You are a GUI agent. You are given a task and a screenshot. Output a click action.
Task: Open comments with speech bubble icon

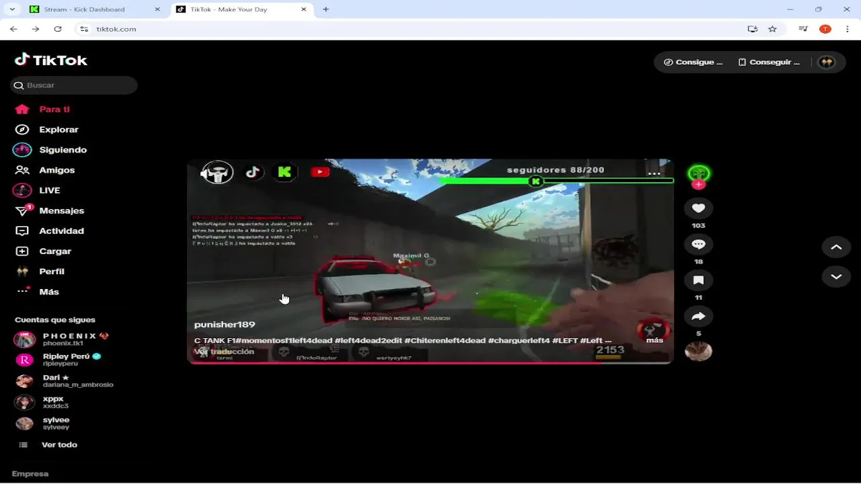coord(698,244)
